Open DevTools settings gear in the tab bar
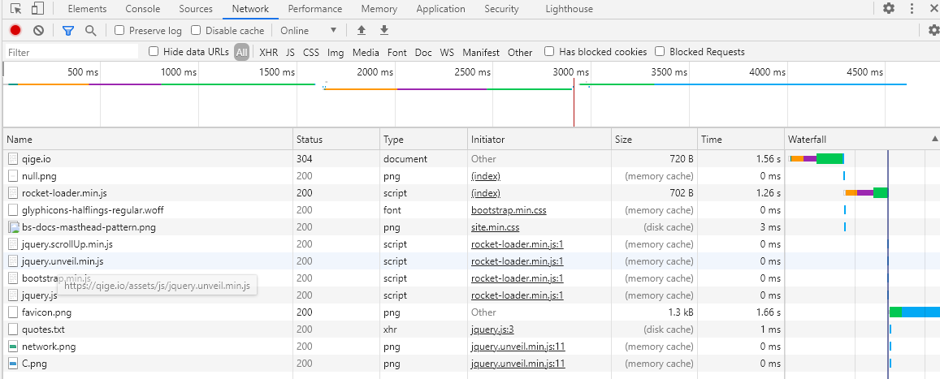Image resolution: width=940 pixels, height=379 pixels. (x=889, y=8)
